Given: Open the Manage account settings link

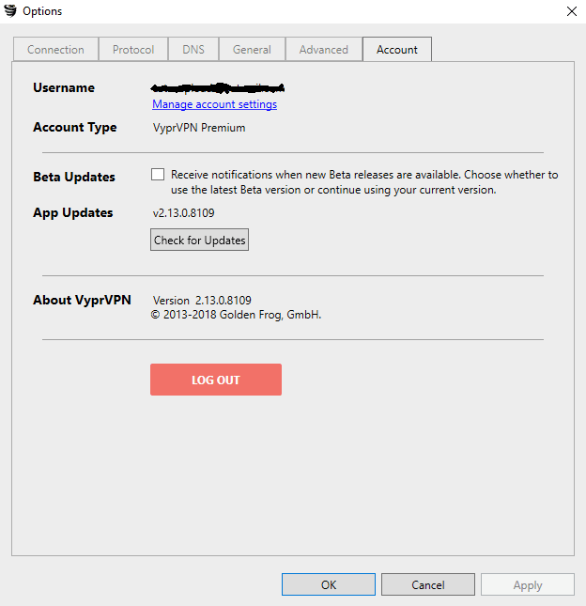Looking at the screenshot, I should pyautogui.click(x=214, y=104).
